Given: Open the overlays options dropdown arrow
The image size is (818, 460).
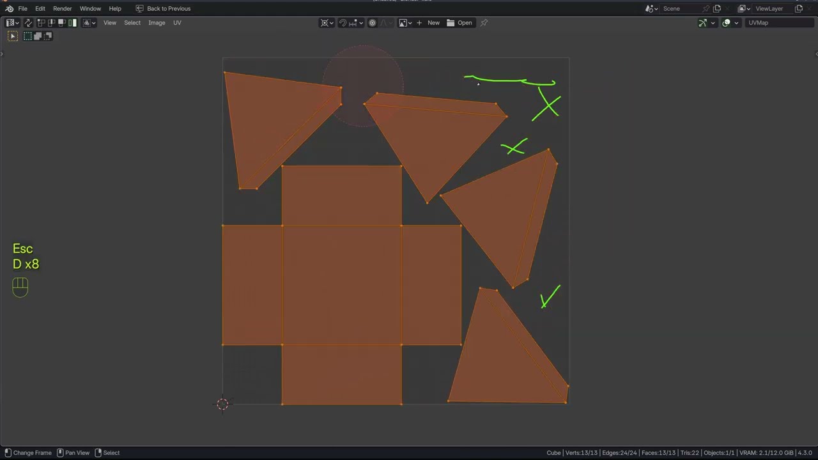Looking at the screenshot, I should (736, 22).
